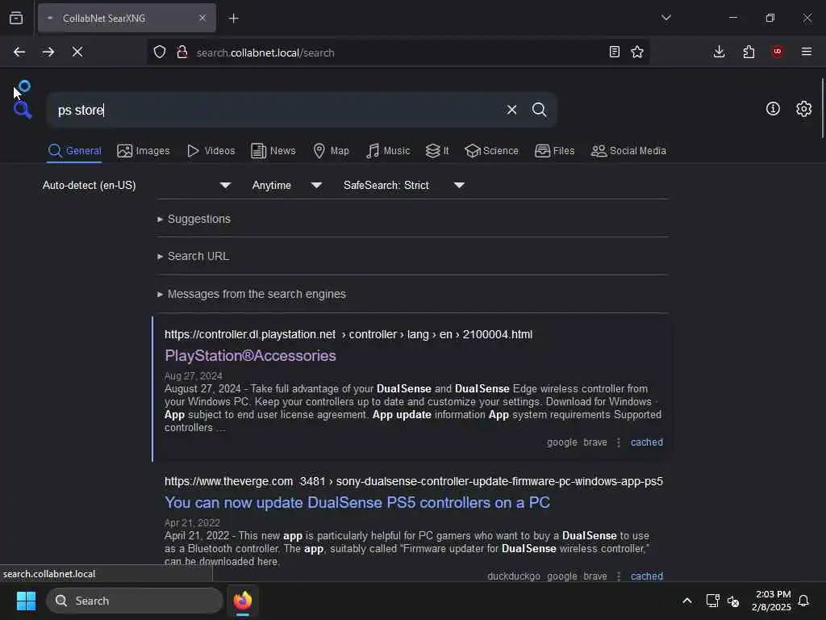This screenshot has width=826, height=620.
Task: List all tabs with the chevron button
Action: point(665,18)
